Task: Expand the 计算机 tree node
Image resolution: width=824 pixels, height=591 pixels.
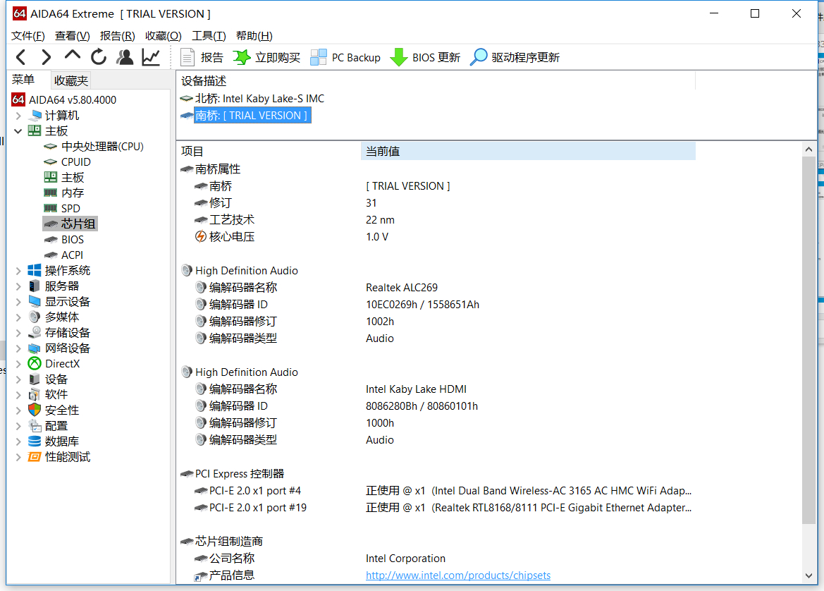Action: tap(18, 116)
